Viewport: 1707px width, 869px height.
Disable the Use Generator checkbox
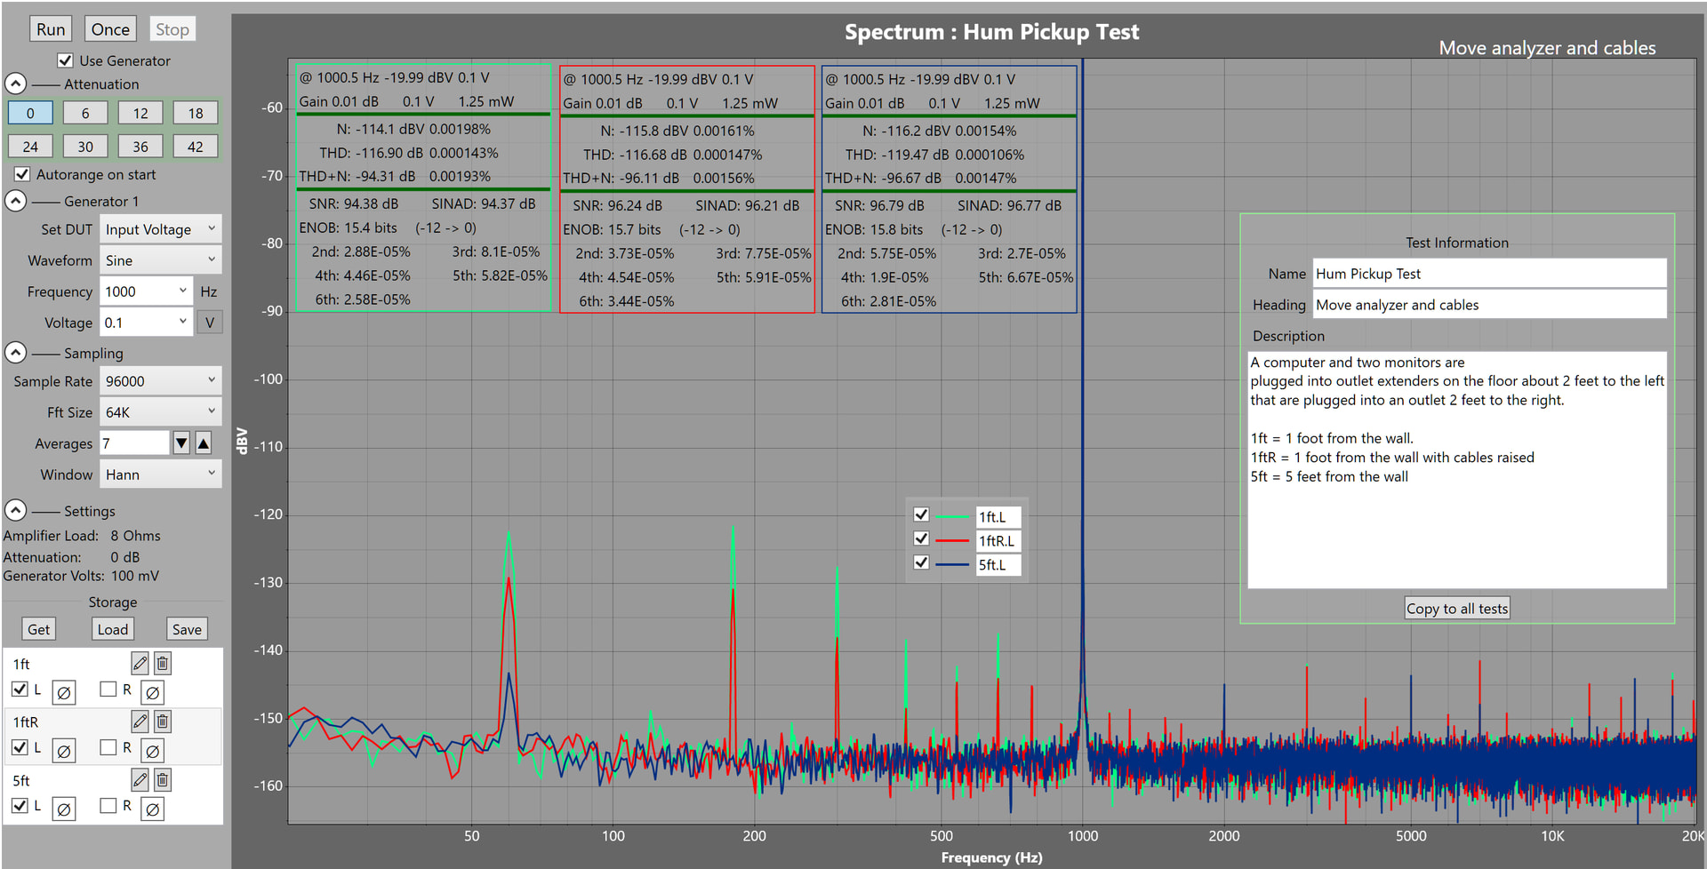(65, 60)
